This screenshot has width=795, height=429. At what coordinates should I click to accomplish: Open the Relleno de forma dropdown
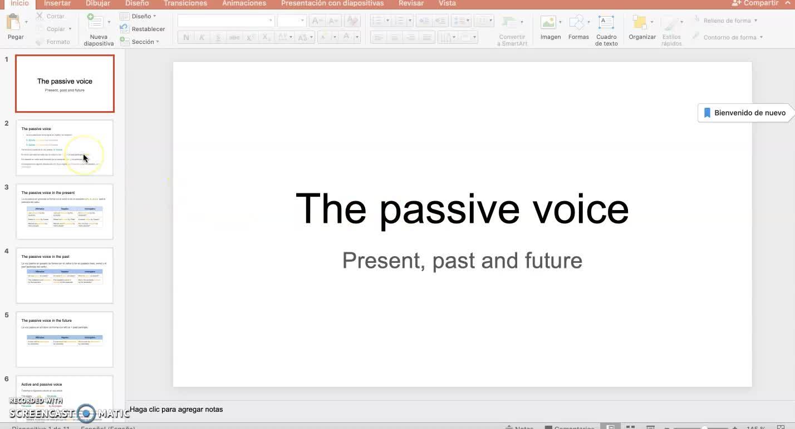point(726,21)
